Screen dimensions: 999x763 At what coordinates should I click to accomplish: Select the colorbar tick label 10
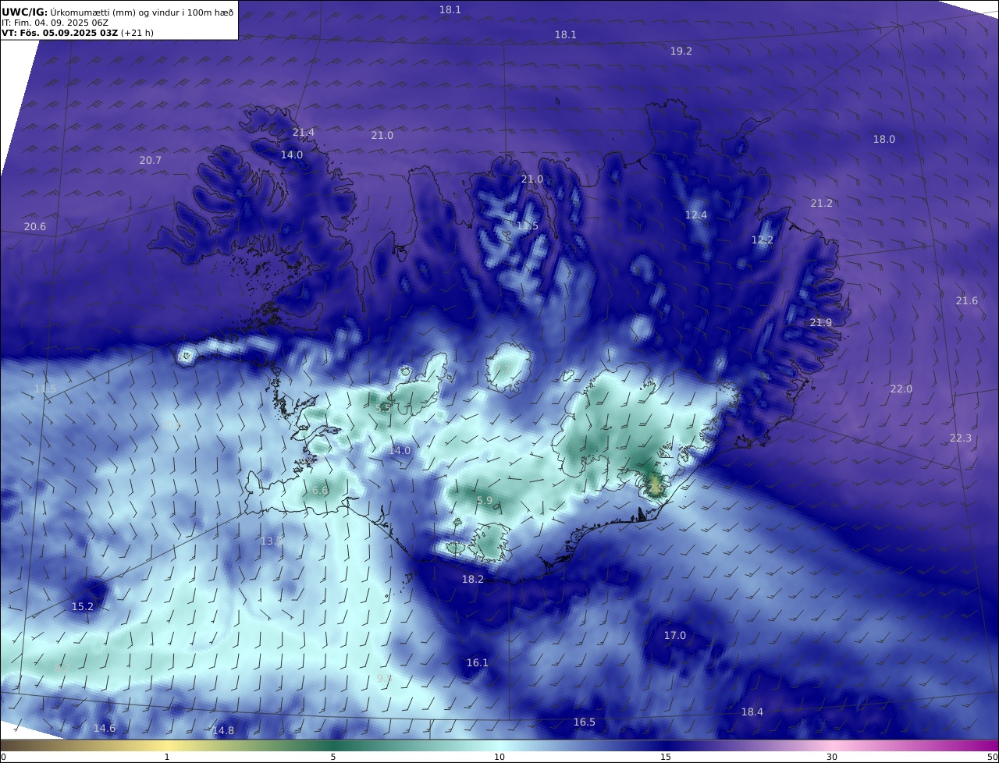coord(499,757)
